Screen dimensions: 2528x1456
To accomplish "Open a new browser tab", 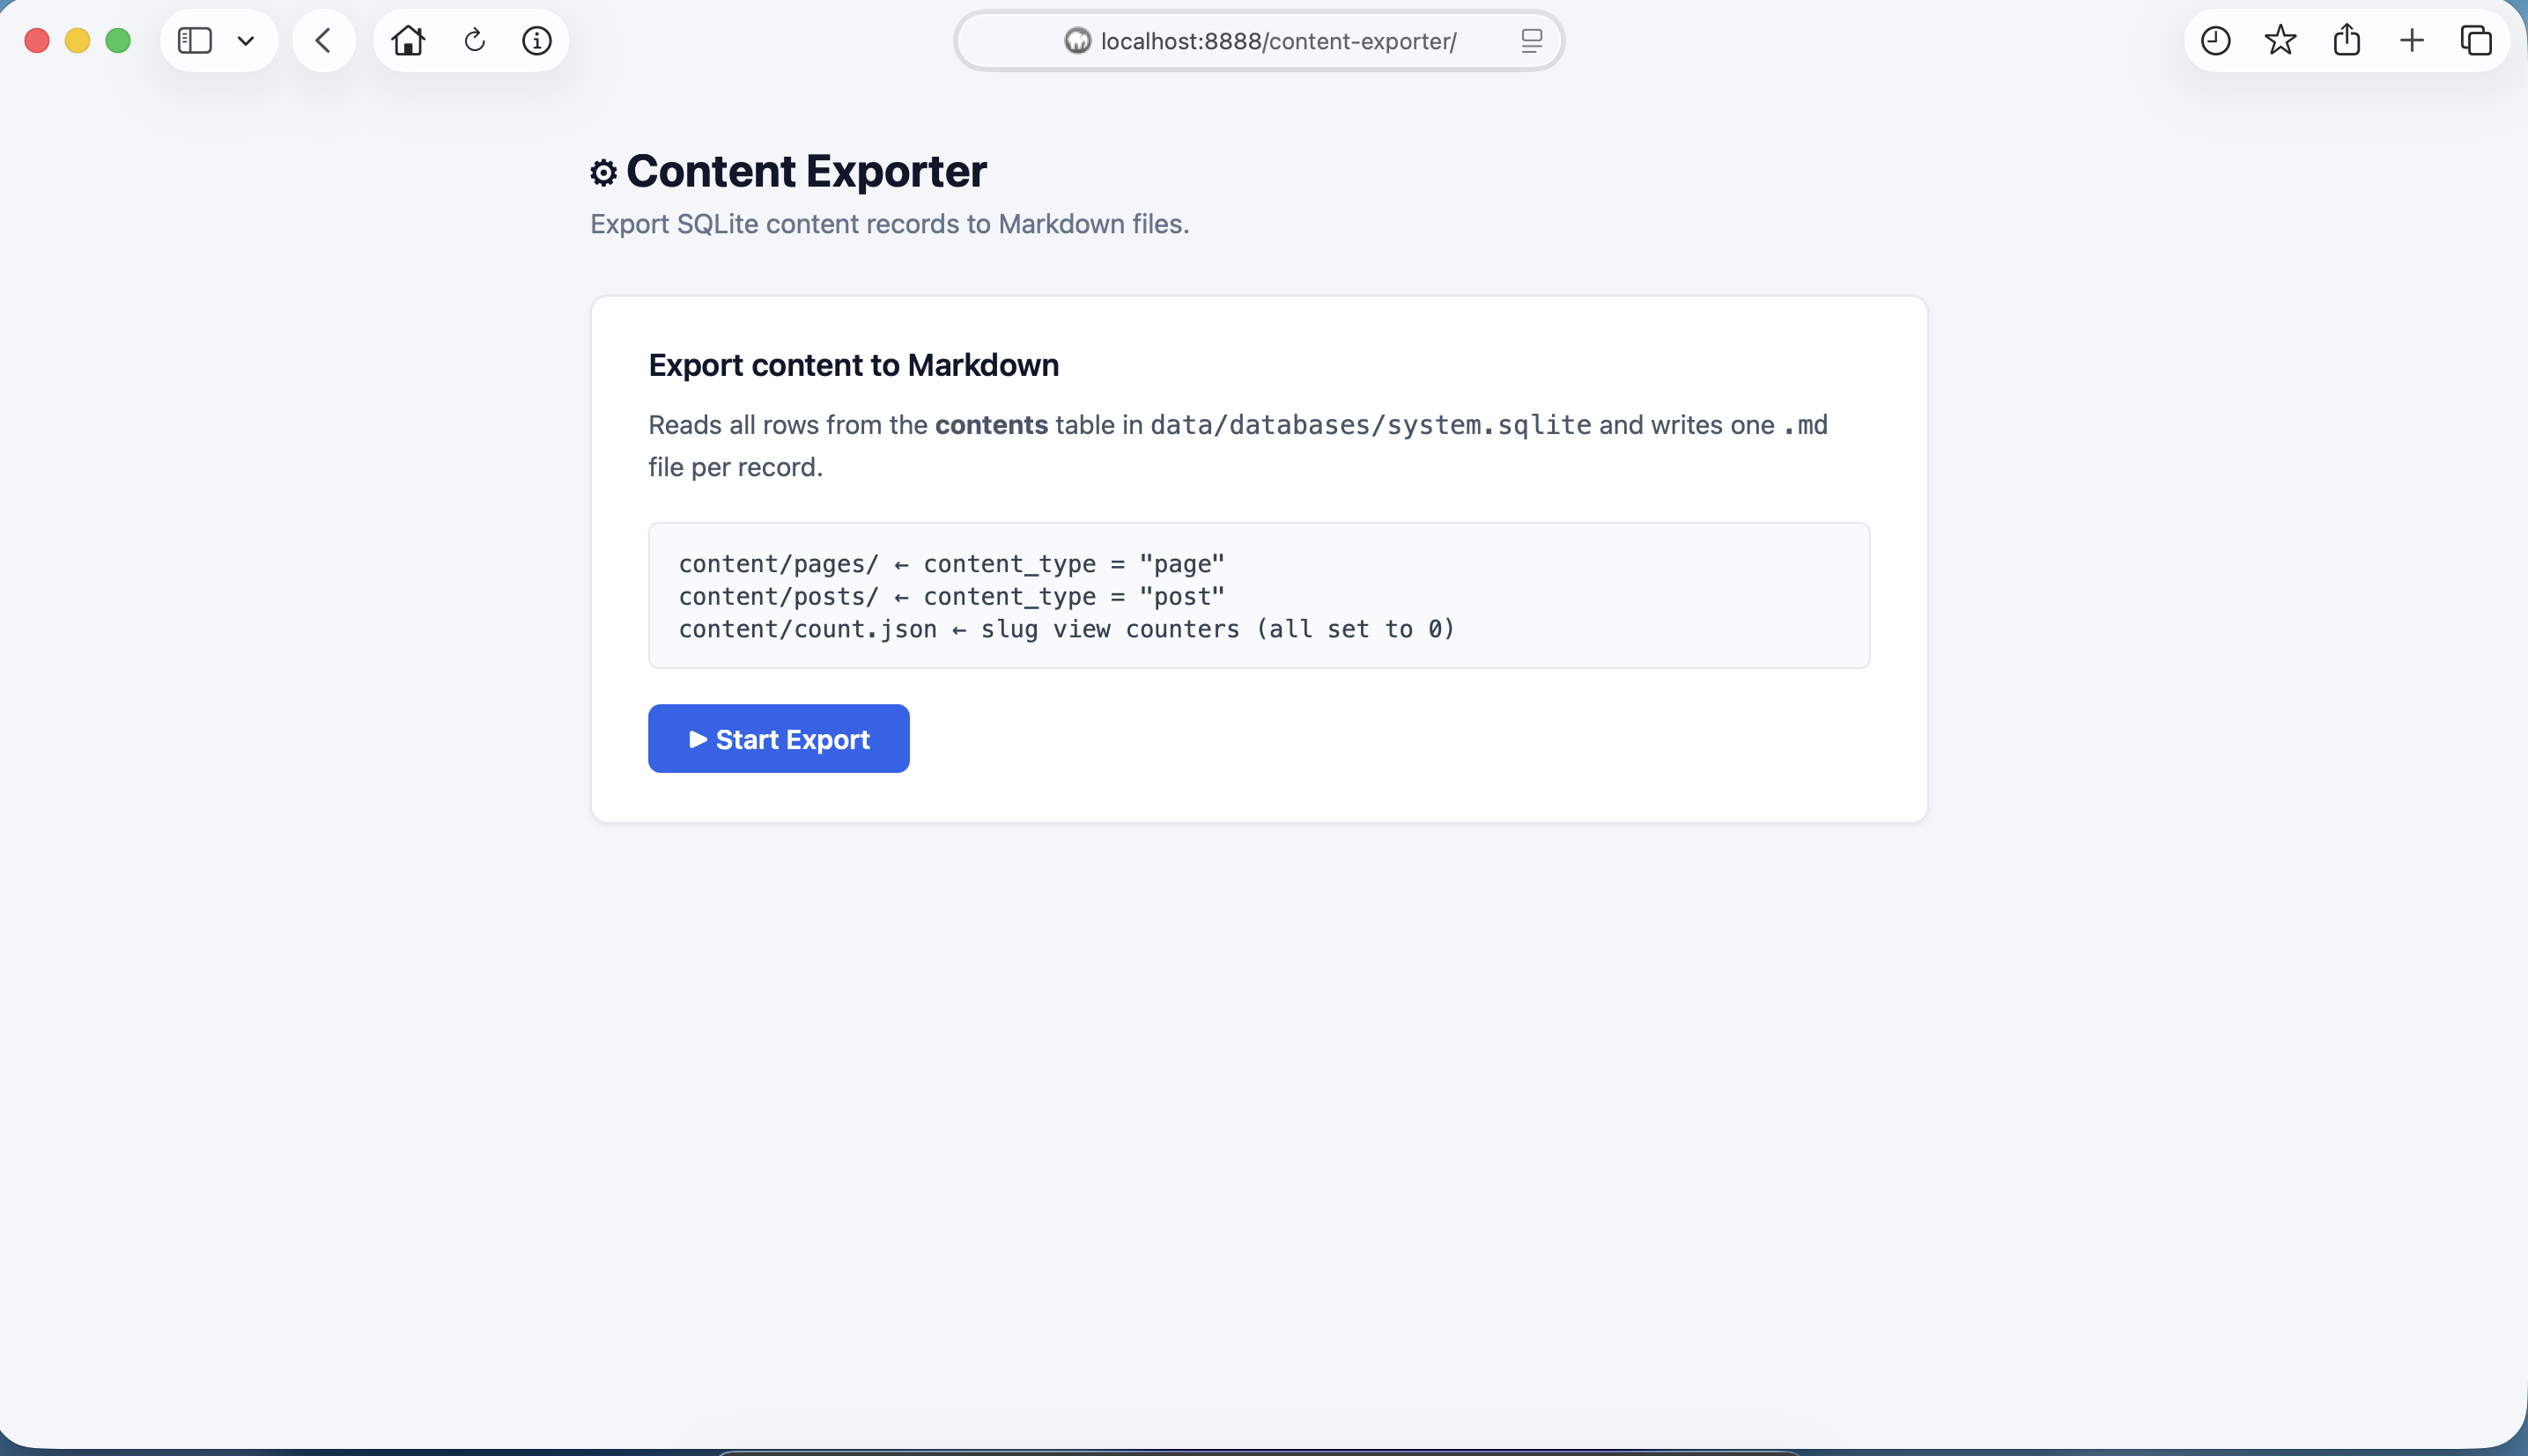I will pyautogui.click(x=2412, y=41).
